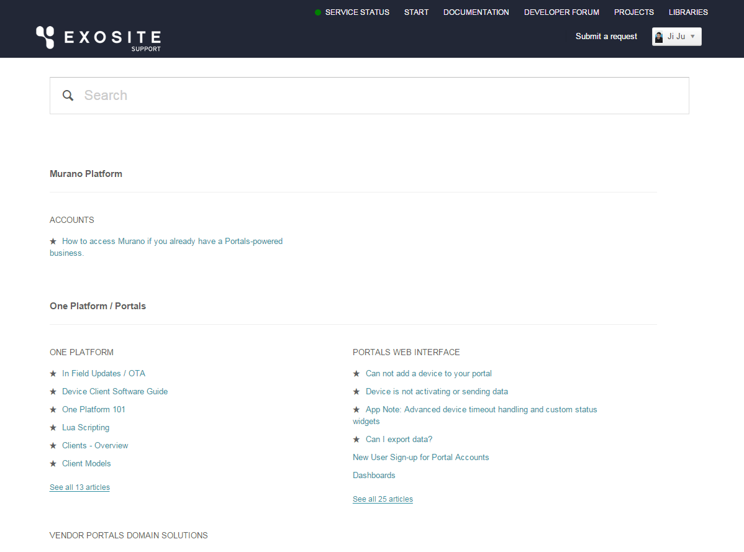Click Submit a request link
The image size is (744, 552).
(606, 37)
